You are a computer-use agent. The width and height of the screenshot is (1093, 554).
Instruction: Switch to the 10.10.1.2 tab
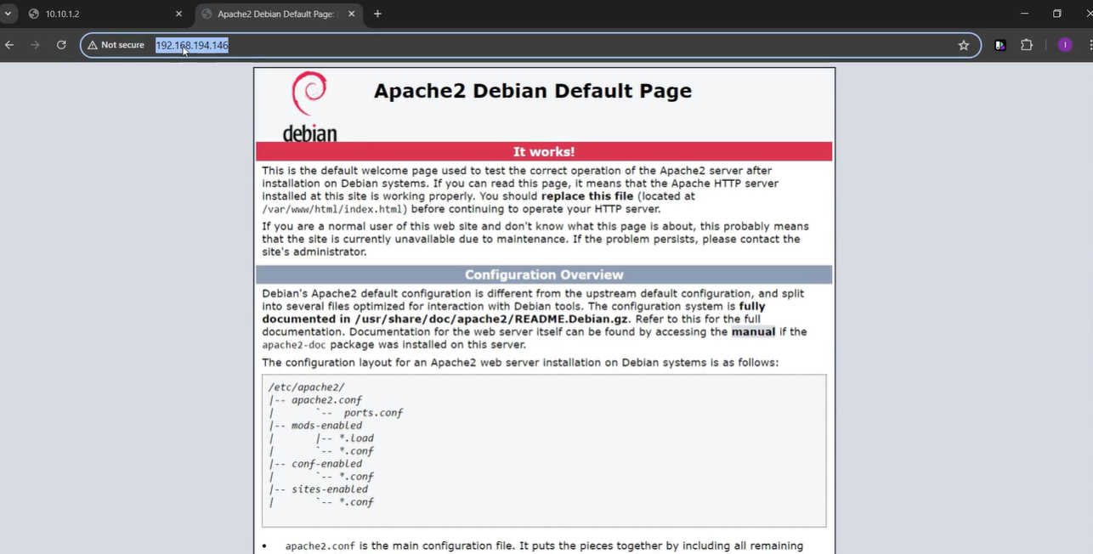(x=93, y=14)
